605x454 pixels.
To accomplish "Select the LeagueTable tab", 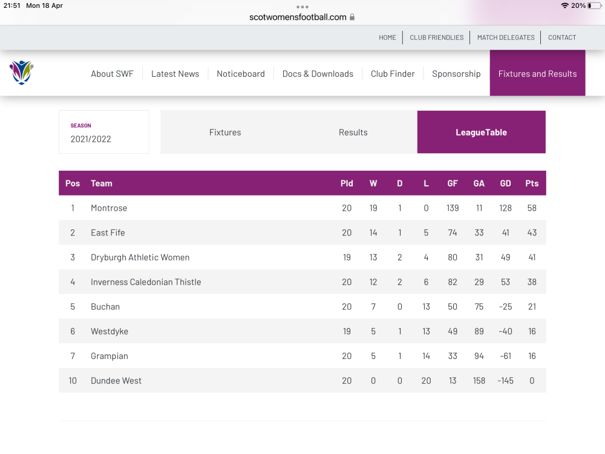I will (482, 132).
